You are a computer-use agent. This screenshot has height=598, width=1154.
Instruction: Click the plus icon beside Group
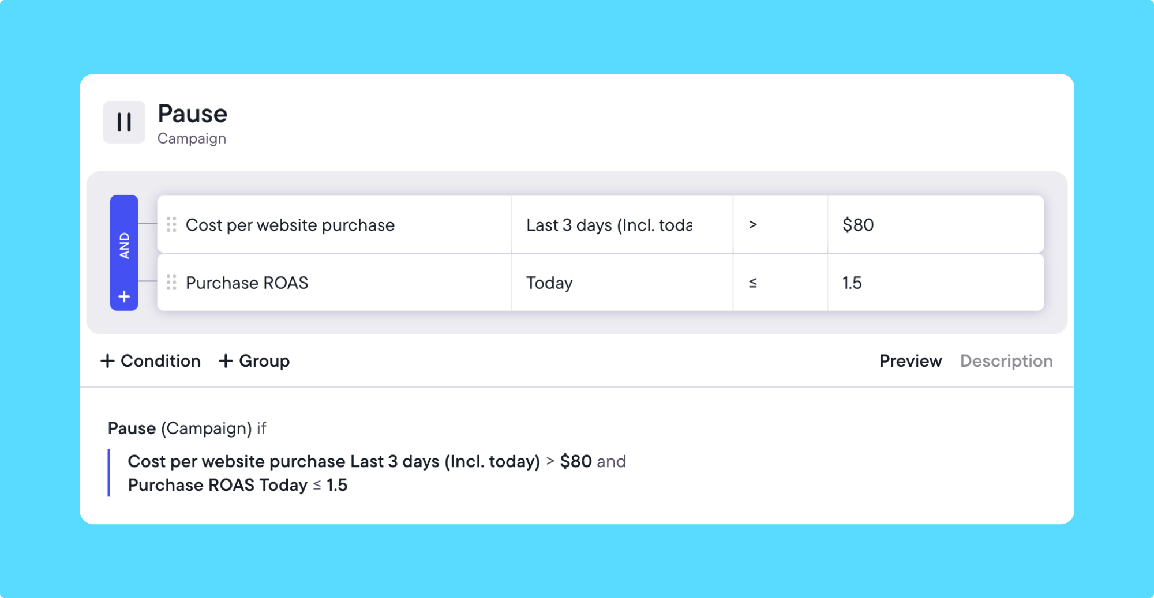pos(226,361)
